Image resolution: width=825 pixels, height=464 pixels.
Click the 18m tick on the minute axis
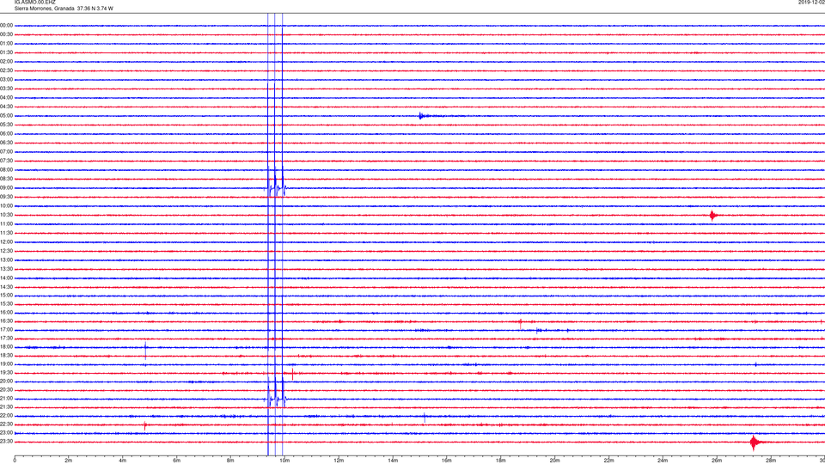501,461
